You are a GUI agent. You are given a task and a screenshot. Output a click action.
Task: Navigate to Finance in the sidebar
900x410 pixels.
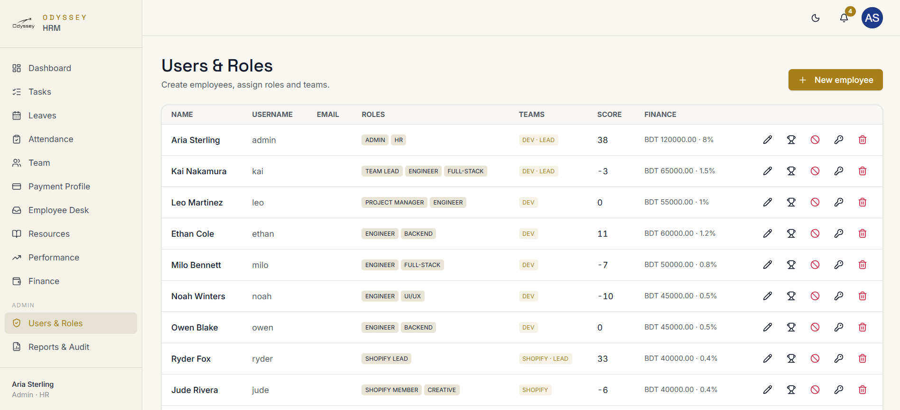pos(71,281)
